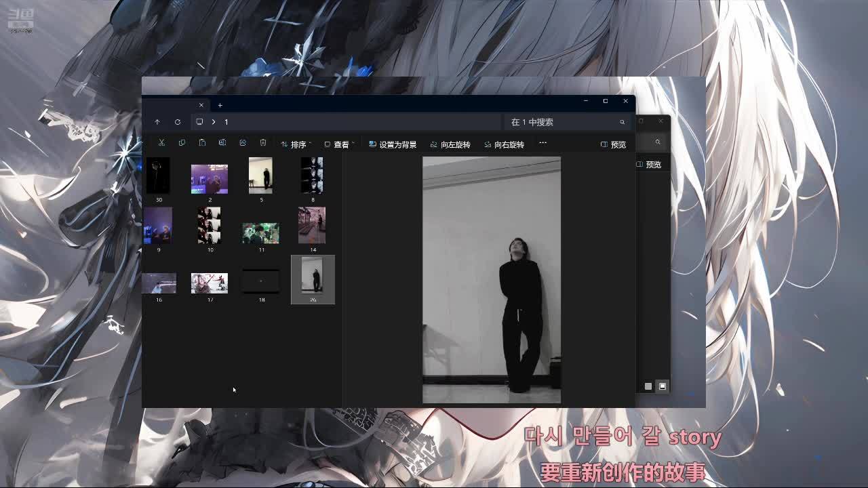Open the three-dots more options menu
Screen dimensions: 868x488
(x=542, y=143)
